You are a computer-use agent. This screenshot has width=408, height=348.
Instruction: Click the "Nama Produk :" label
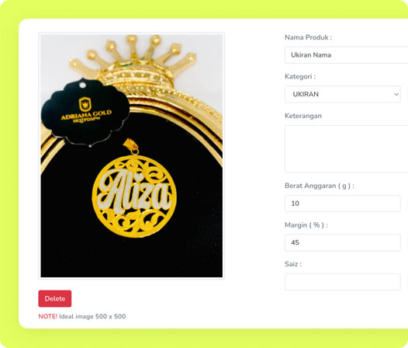309,37
